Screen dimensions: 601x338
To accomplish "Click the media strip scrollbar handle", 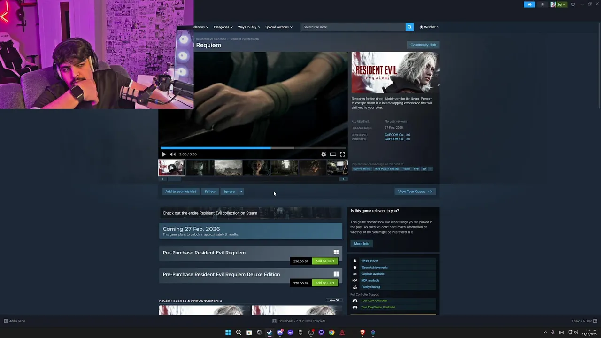I will click(174, 179).
